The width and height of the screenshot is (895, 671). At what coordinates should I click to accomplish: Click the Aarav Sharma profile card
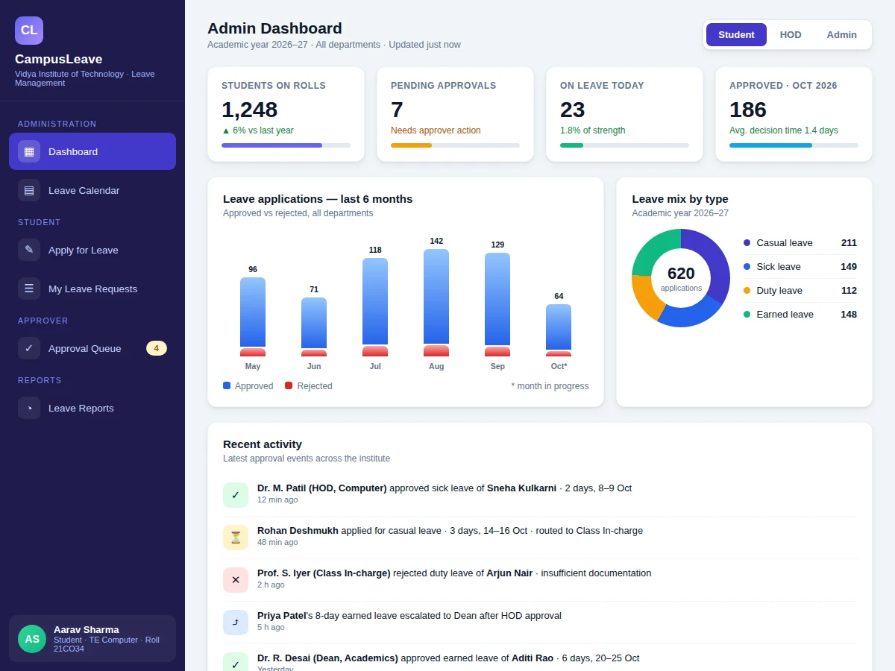pos(92,639)
